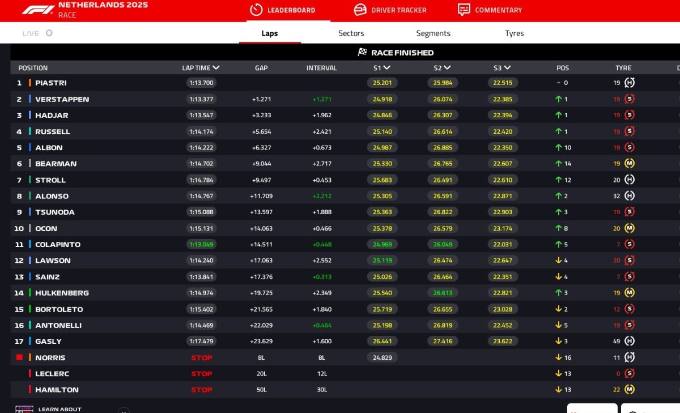Click Norris's red stop flag indicator
The width and height of the screenshot is (680, 413).
[x=19, y=357]
